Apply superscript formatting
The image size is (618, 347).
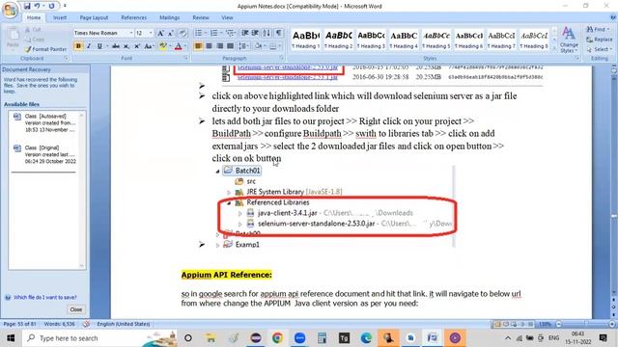pyautogui.click(x=137, y=46)
